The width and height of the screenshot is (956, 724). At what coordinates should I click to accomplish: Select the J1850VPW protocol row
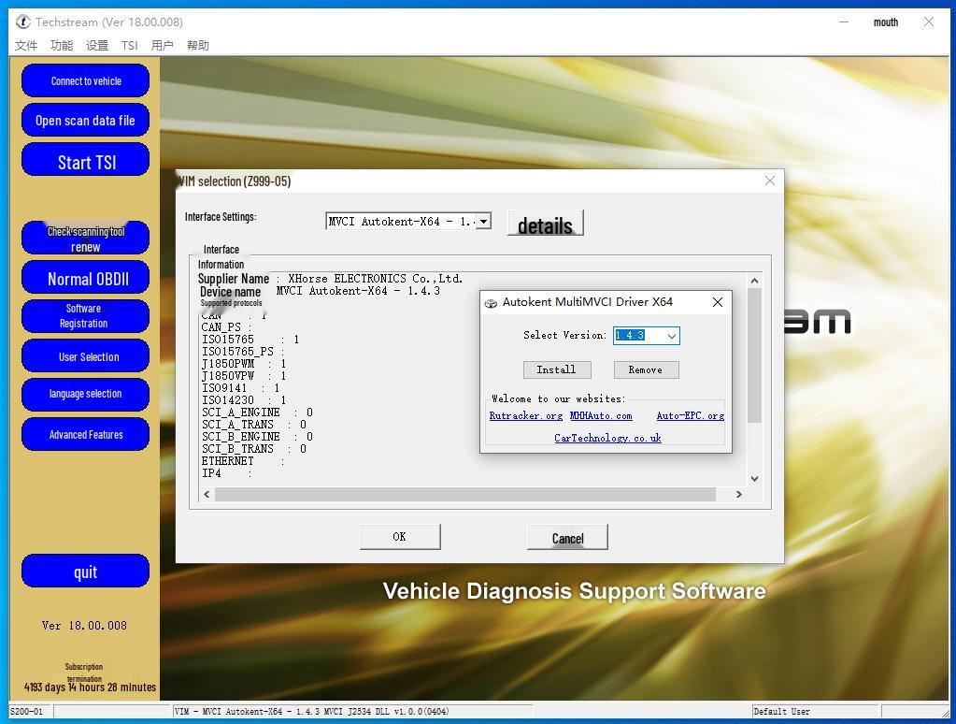point(244,376)
